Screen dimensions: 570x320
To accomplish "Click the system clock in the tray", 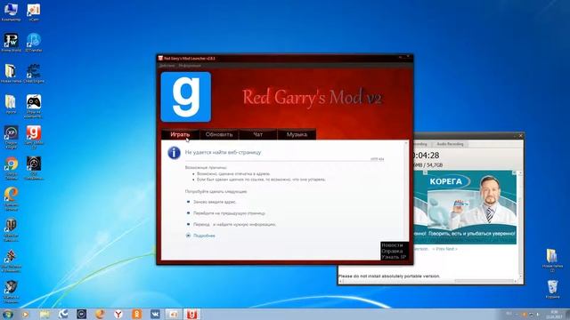I will (x=554, y=314).
